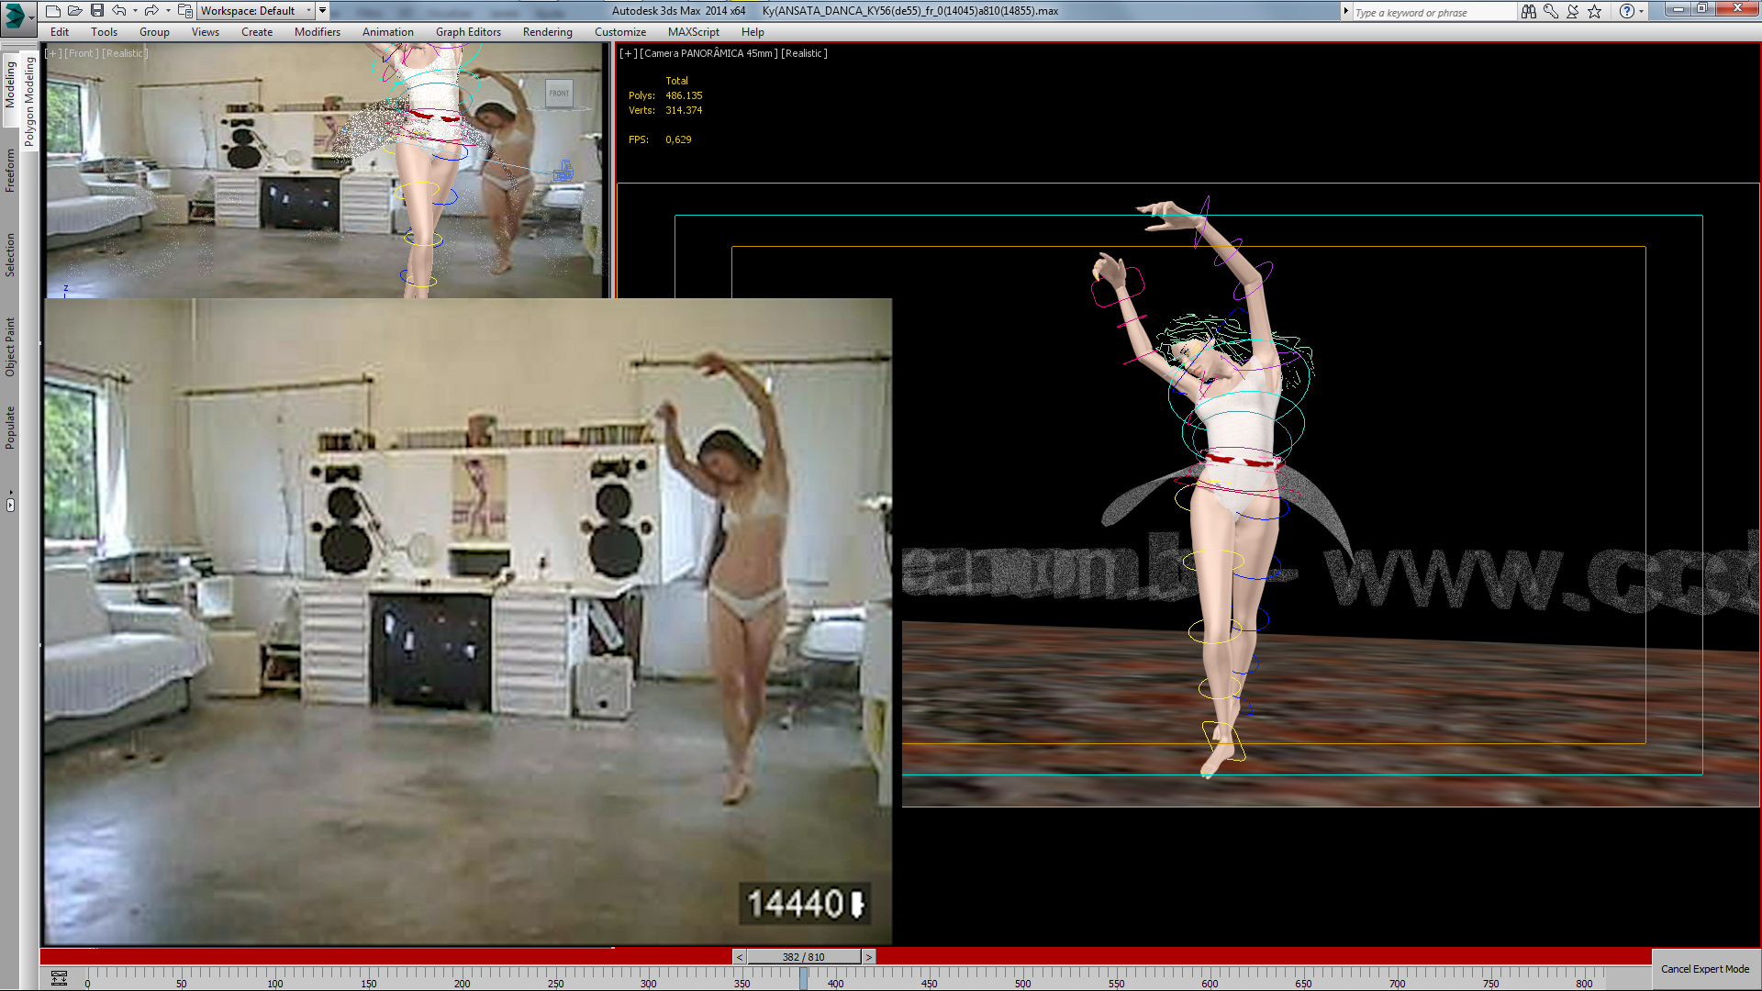Click the Redo arrow icon

point(151,11)
